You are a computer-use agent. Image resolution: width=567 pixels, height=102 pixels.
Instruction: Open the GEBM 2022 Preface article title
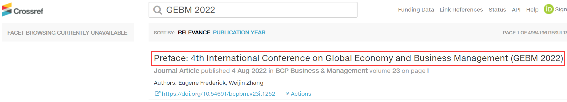click(x=358, y=58)
